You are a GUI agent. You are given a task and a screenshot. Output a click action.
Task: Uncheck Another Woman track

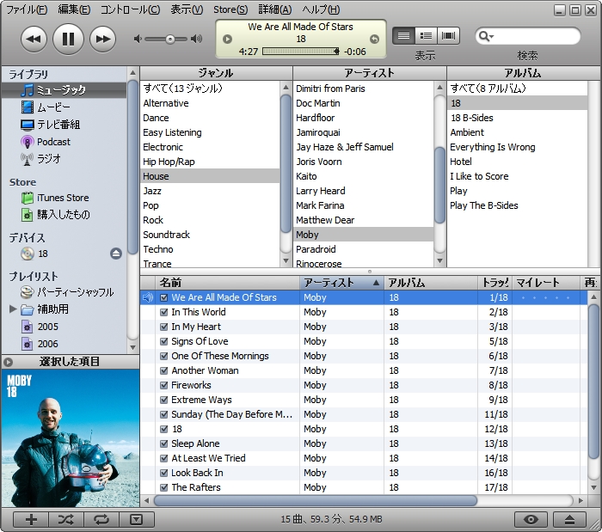[x=164, y=370]
